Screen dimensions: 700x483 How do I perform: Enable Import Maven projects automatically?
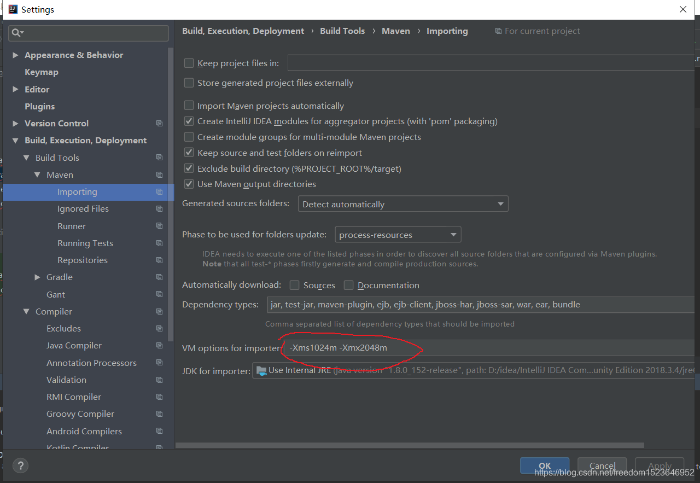[189, 106]
